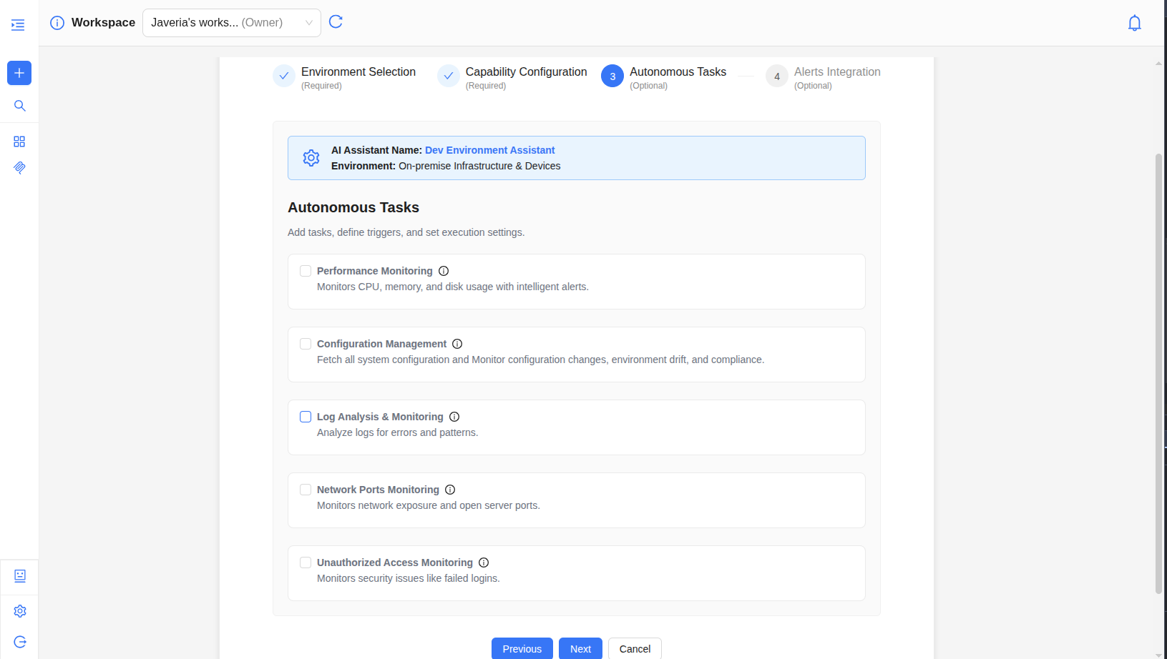Viewport: 1167px width, 659px height.
Task: Select the Unauthorized Access Monitoring checkbox
Action: 306,563
